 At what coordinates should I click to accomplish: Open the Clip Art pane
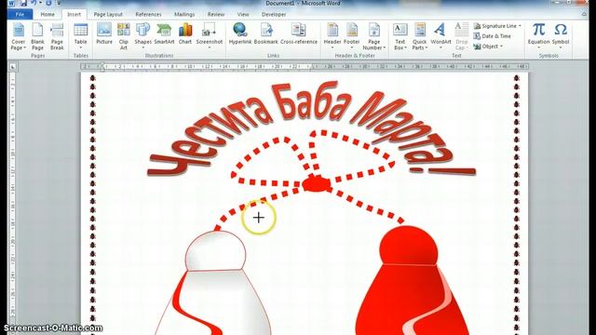pos(124,37)
